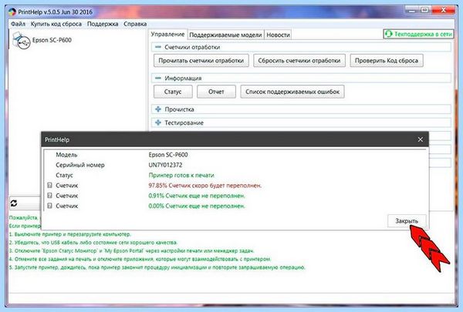Click the Модель label in dialog
The height and width of the screenshot is (312, 463).
66,155
